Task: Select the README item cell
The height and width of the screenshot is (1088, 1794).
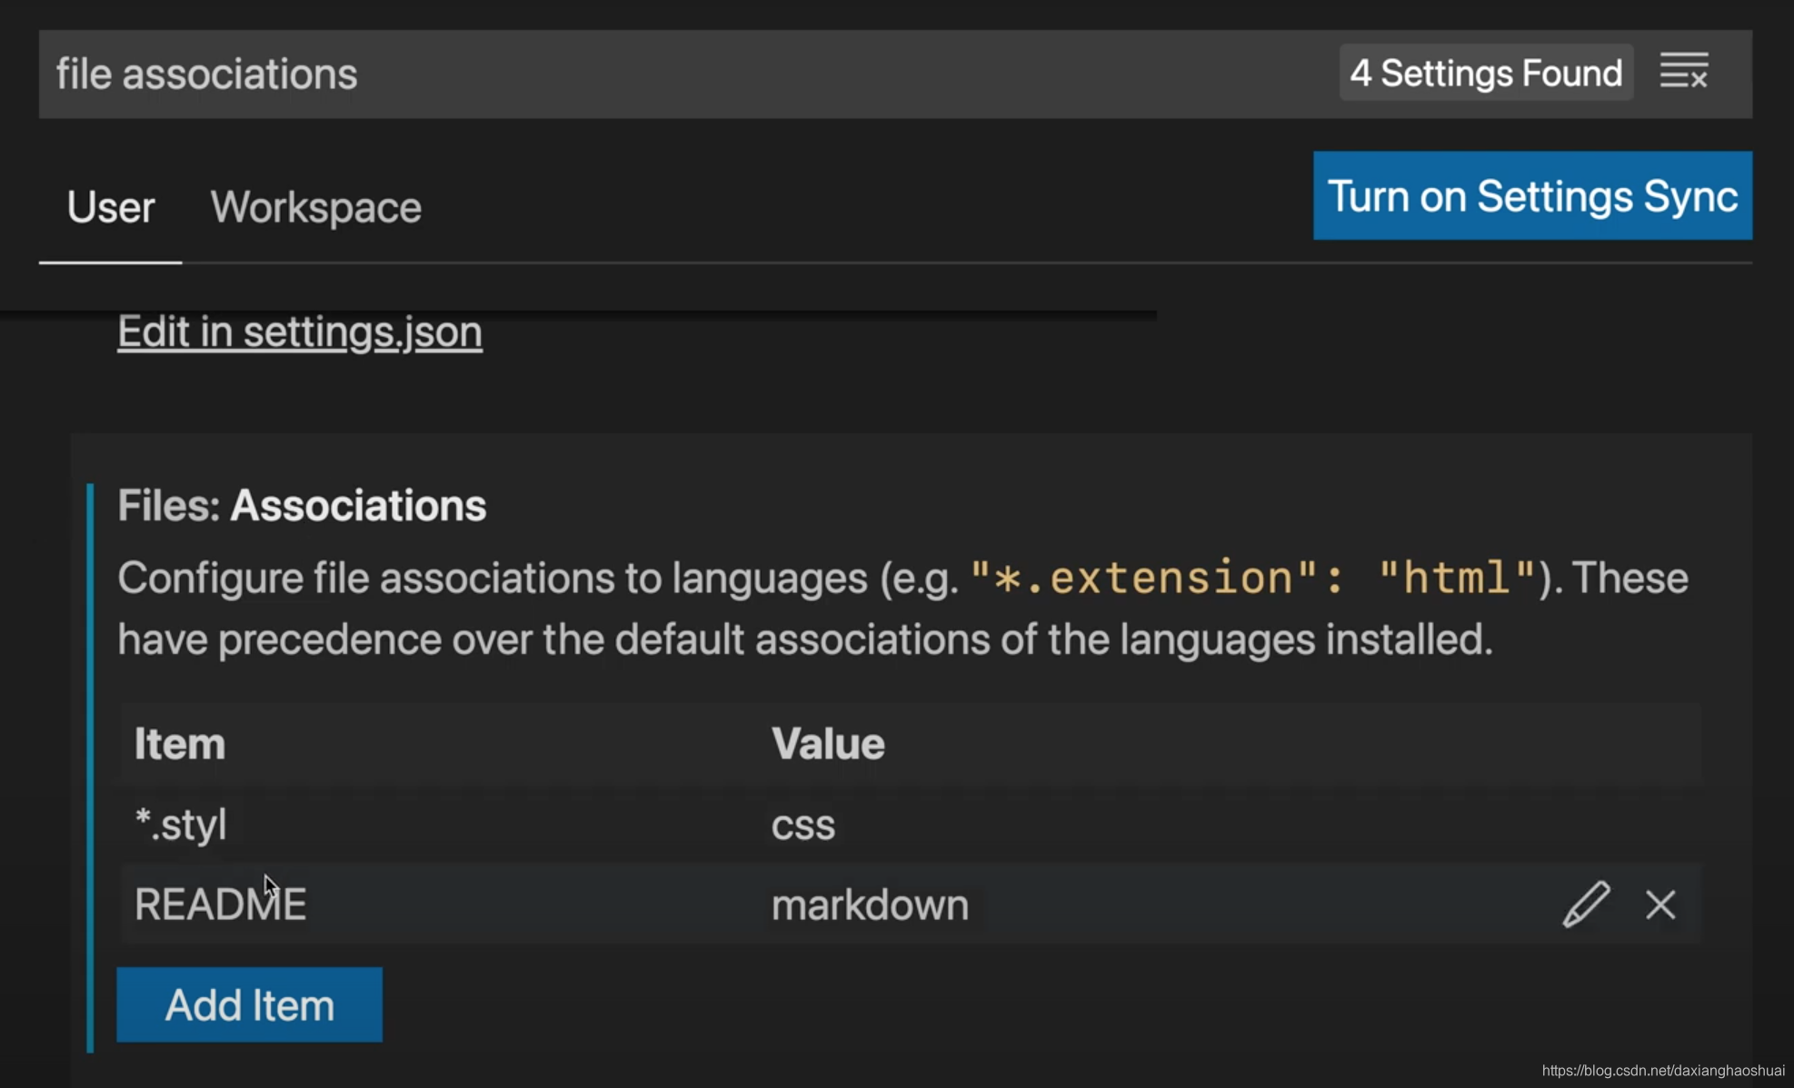Action: [x=221, y=905]
